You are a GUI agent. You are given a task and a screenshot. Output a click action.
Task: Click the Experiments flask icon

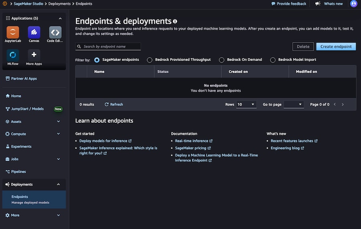click(x=8, y=146)
